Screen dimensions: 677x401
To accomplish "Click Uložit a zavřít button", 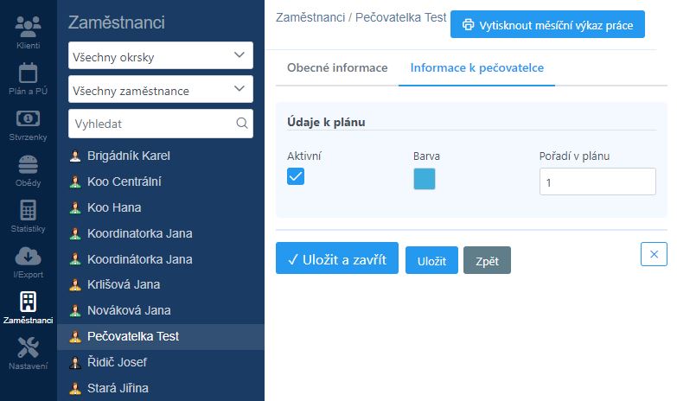I will point(337,258).
